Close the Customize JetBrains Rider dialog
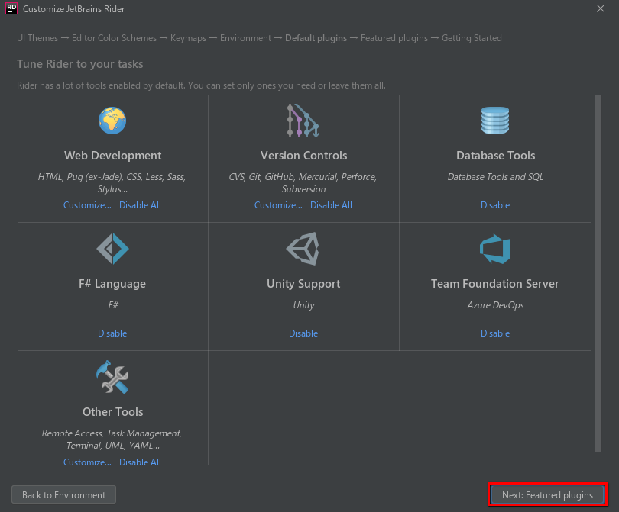 (x=601, y=8)
